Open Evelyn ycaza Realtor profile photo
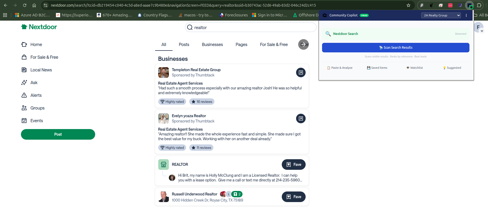Screen dimensions: 488x210 (x=164, y=118)
